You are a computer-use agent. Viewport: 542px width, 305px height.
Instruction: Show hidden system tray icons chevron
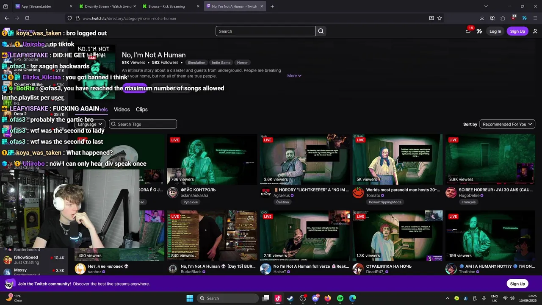[447, 298]
